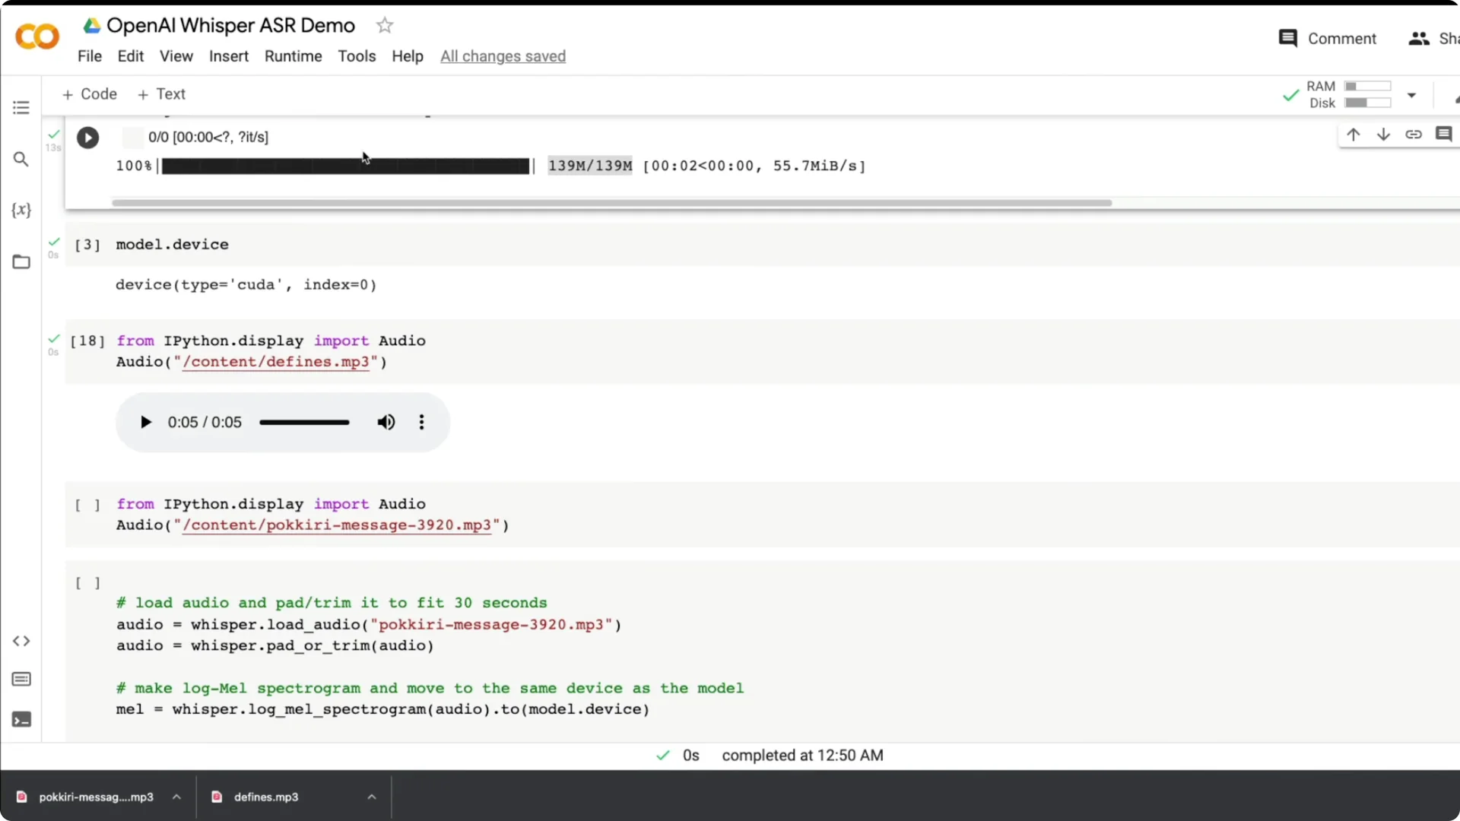The width and height of the screenshot is (1460, 821).
Task: Open the find and replace panel
Action: pos(21,160)
